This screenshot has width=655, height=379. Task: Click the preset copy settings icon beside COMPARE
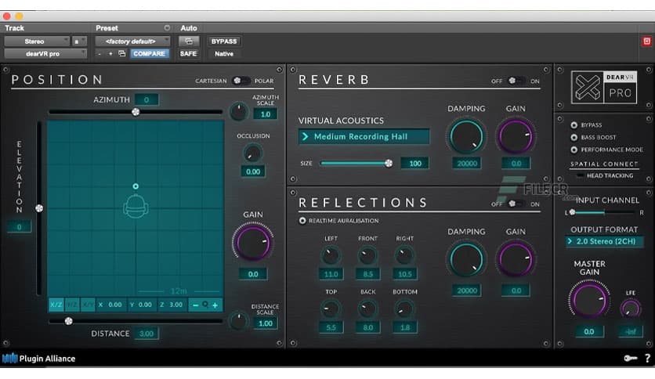point(122,53)
